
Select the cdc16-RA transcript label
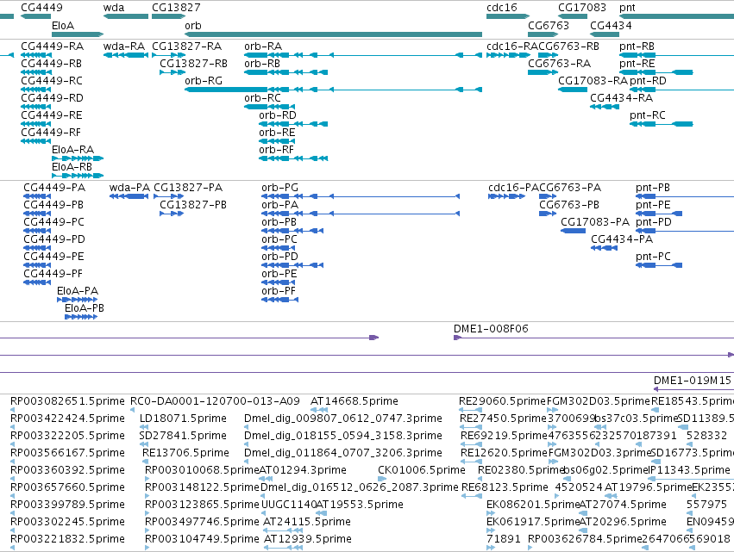click(x=512, y=47)
